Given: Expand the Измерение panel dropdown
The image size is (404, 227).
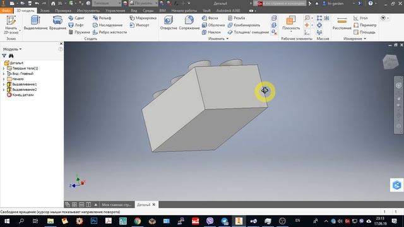Looking at the screenshot, I should point(355,38).
